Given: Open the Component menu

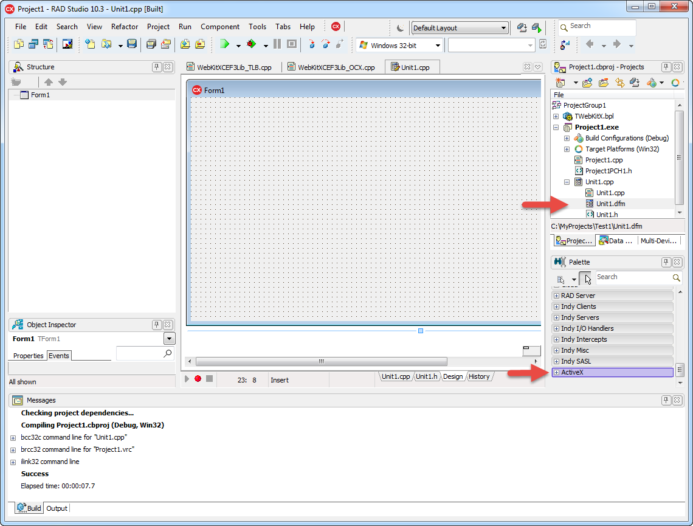Looking at the screenshot, I should tap(220, 27).
